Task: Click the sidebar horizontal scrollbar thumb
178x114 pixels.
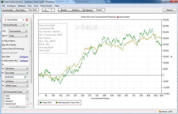Action: pos(17,107)
